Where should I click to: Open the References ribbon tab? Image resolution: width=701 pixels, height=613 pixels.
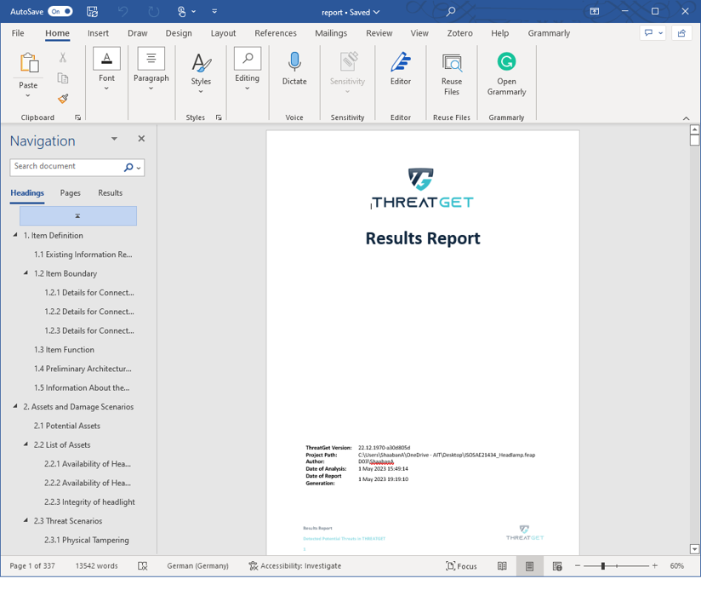click(276, 33)
